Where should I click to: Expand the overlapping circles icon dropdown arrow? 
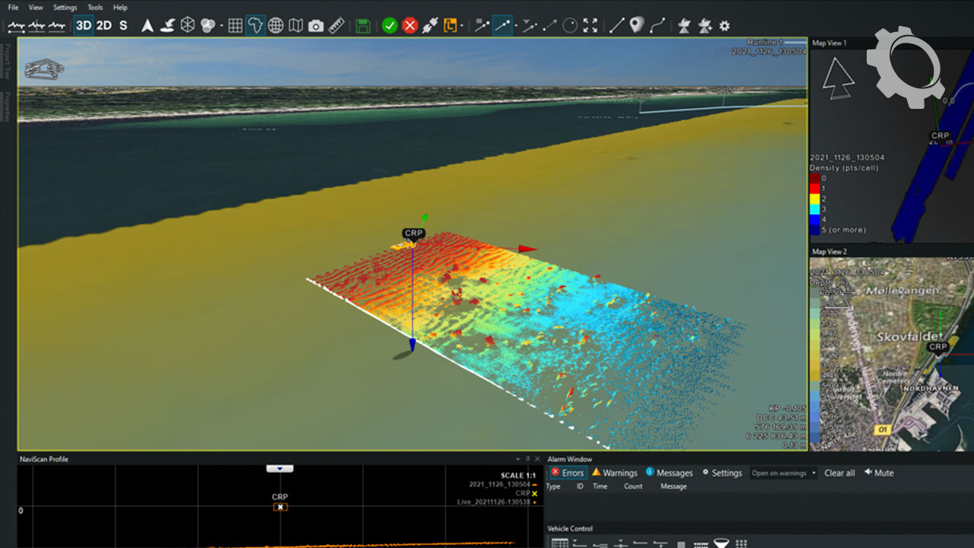221,27
